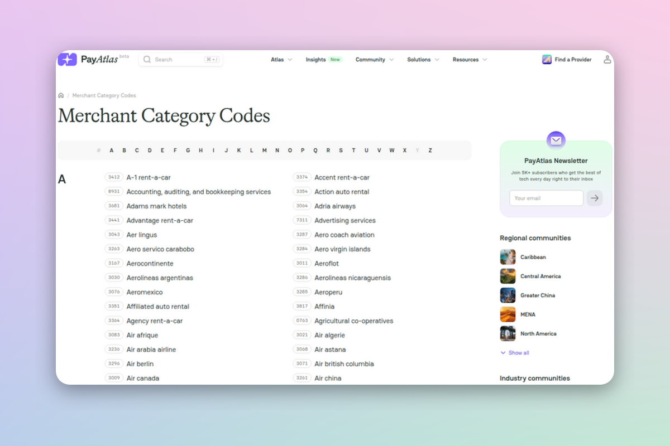
Task: Click the Your email input field
Action: pyautogui.click(x=546, y=198)
